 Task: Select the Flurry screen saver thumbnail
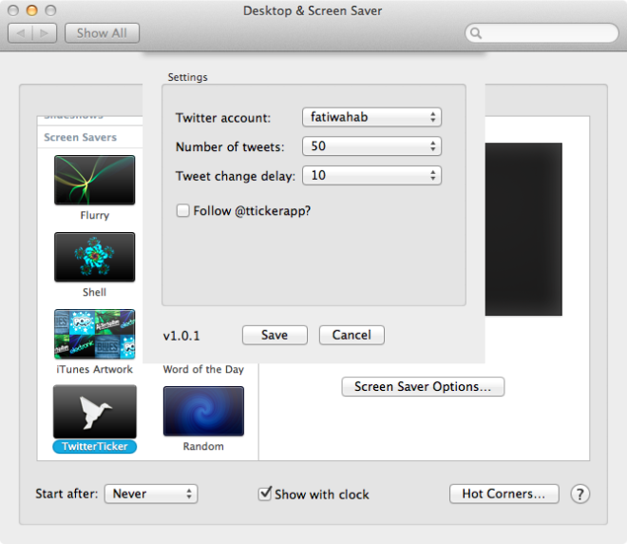pos(94,181)
